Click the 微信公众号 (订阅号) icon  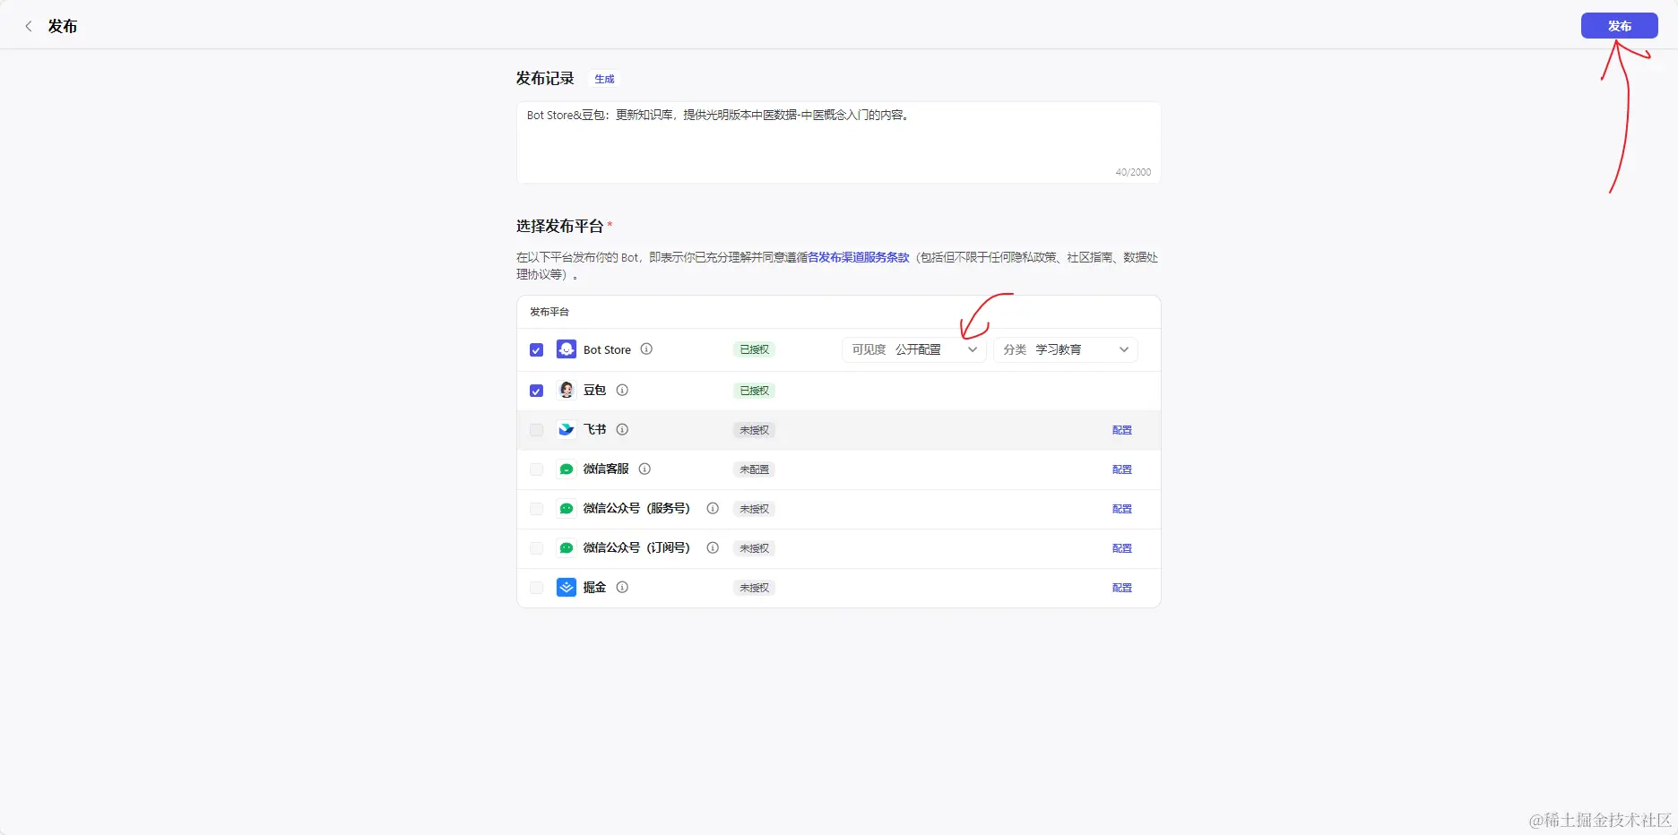click(x=567, y=547)
